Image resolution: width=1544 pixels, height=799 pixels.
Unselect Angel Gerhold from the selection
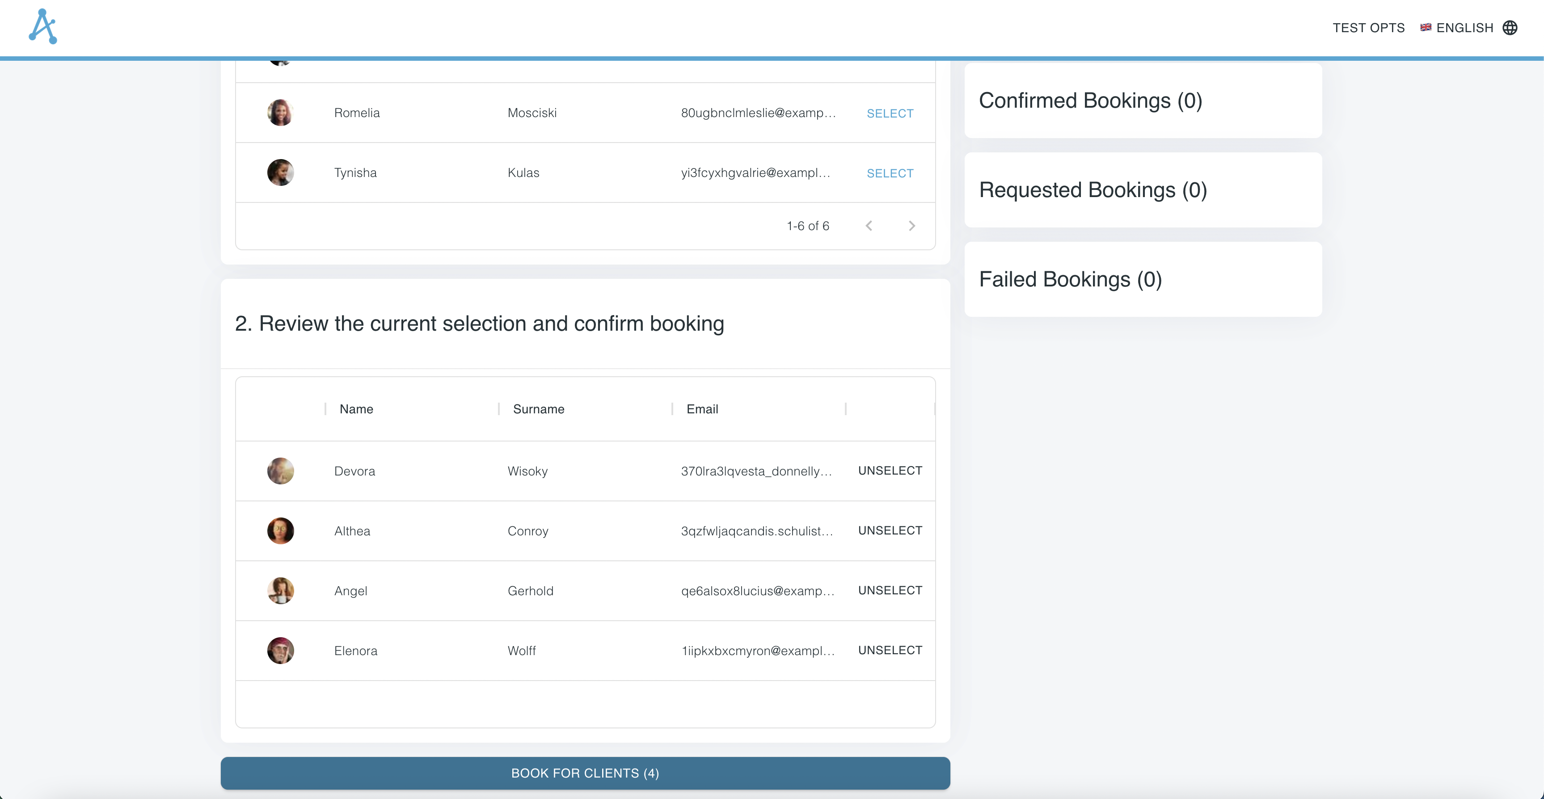890,590
